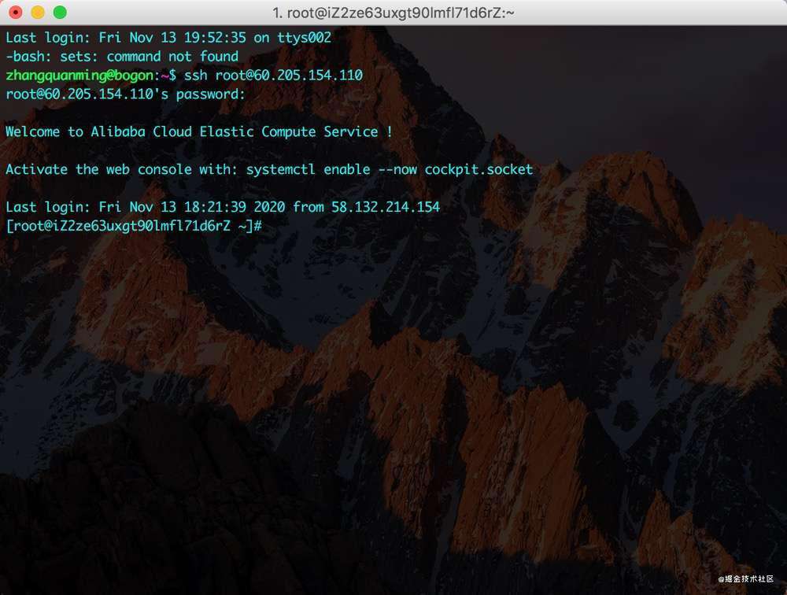Image resolution: width=787 pixels, height=595 pixels.
Task: Click the line 'Last login: Fri Nov 13 19:52:35 on ttys002'
Action: coord(168,38)
